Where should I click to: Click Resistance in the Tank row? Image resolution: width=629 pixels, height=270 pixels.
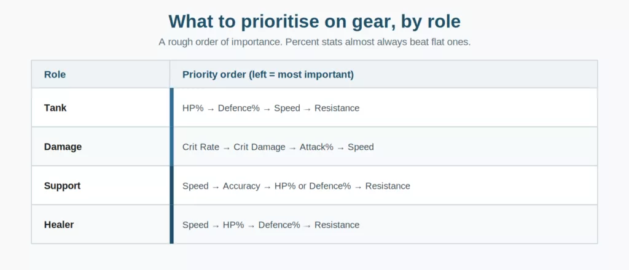pyautogui.click(x=337, y=108)
